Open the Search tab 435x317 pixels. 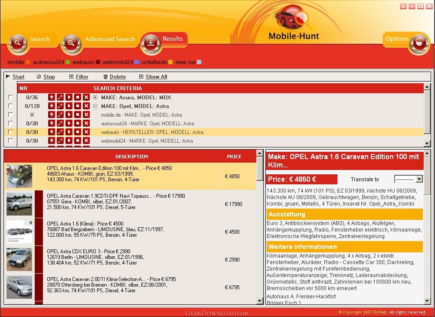[x=40, y=39]
